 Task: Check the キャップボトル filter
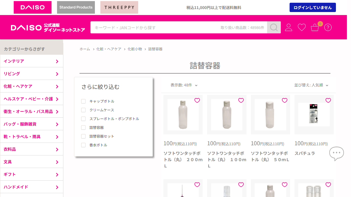83,101
